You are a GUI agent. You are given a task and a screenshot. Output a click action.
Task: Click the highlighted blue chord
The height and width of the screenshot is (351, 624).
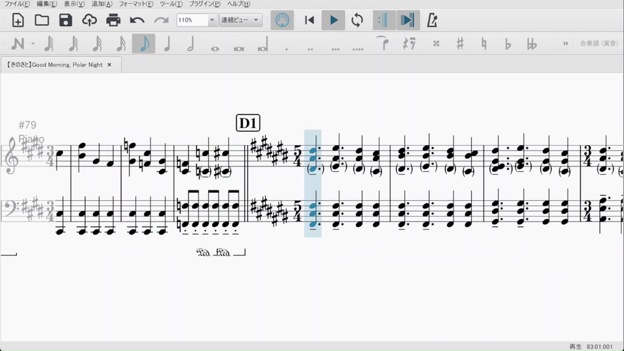pyautogui.click(x=313, y=183)
